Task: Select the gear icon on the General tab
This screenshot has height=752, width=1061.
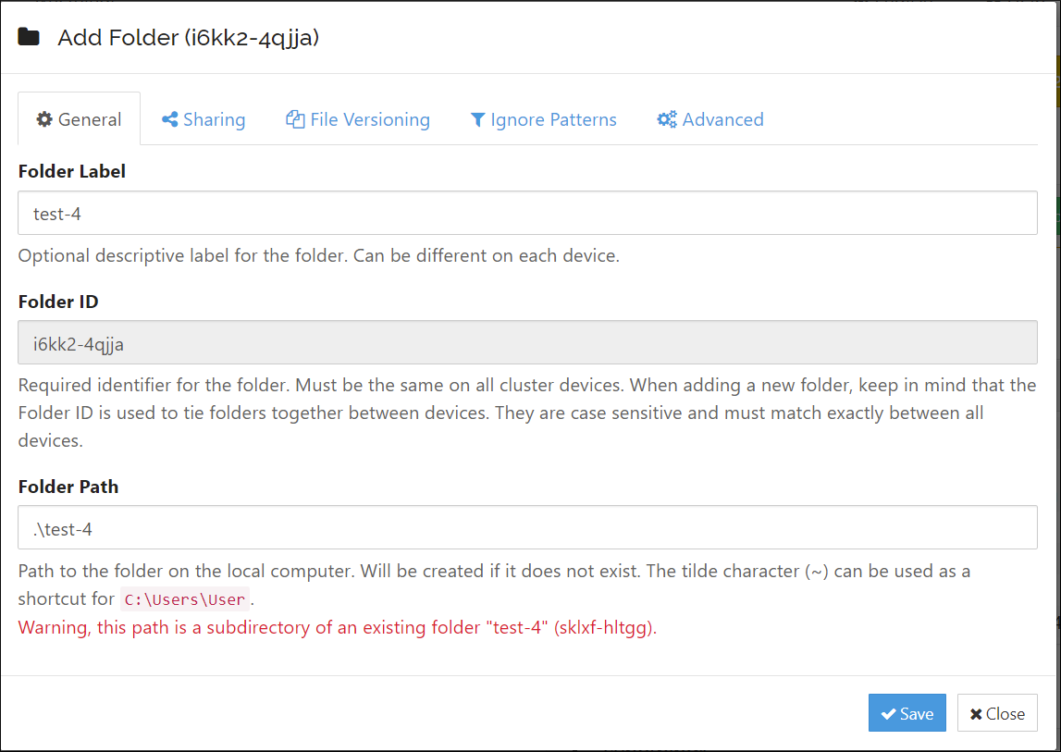Action: (x=43, y=119)
